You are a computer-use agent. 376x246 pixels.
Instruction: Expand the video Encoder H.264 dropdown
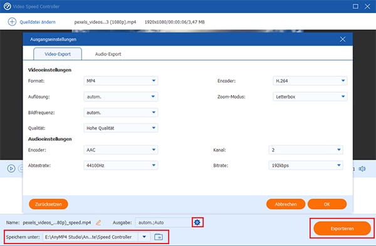(x=310, y=81)
